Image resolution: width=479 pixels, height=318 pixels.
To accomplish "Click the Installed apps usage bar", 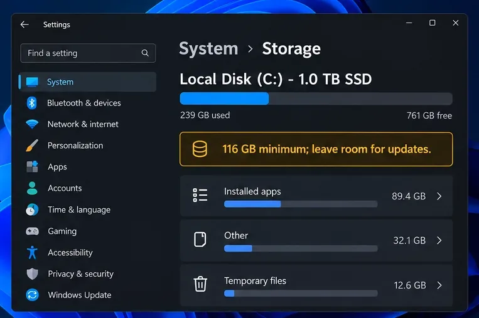I will 301,204.
